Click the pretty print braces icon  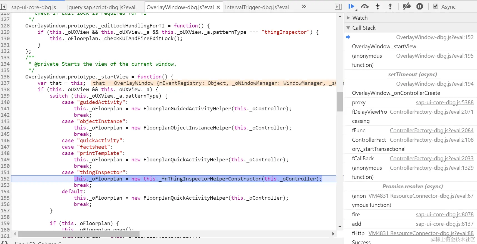4,242
